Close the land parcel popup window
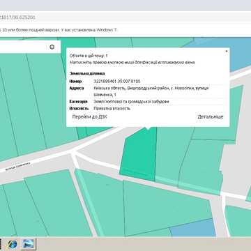The image size is (251, 251). pyautogui.click(x=227, y=51)
